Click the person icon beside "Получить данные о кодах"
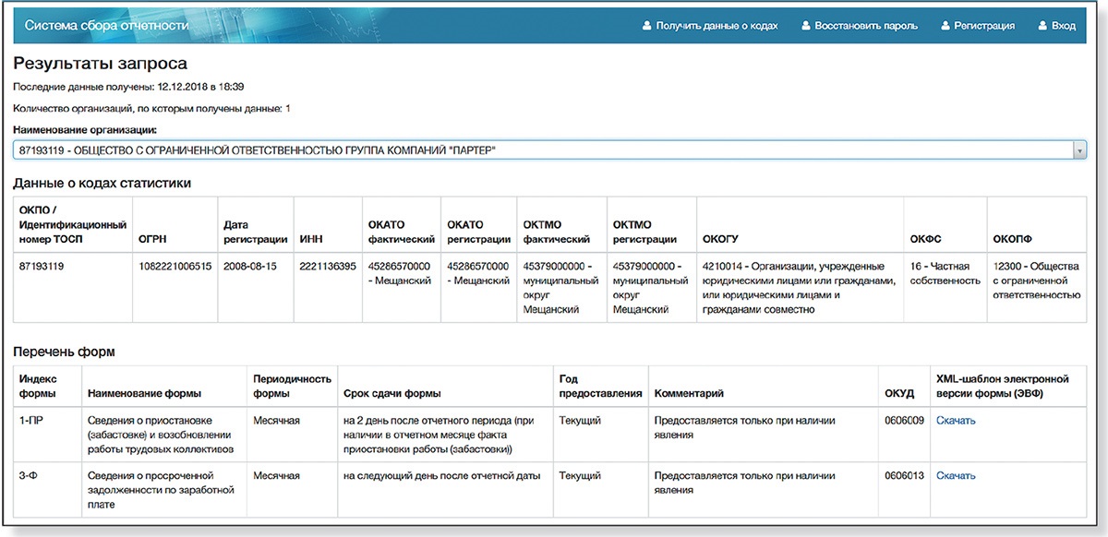1108x537 pixels. [x=647, y=26]
